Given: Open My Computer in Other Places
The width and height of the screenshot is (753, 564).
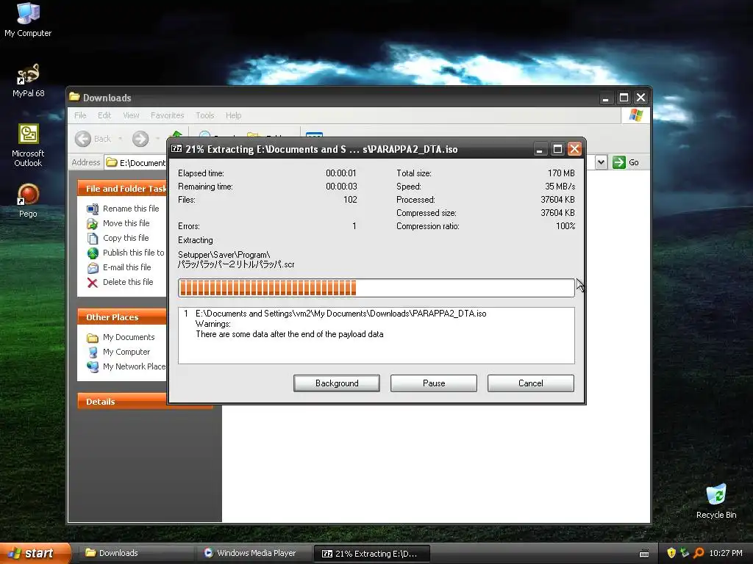Looking at the screenshot, I should click(x=126, y=352).
